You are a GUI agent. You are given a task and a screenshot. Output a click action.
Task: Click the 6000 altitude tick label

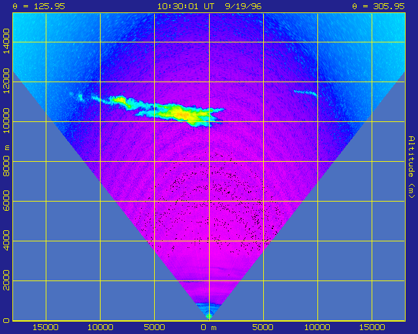pyautogui.click(x=6, y=200)
